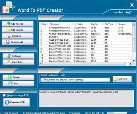Select the 158720147x.bookm... file row
This screenshot has width=137, height=114.
click(x=86, y=34)
